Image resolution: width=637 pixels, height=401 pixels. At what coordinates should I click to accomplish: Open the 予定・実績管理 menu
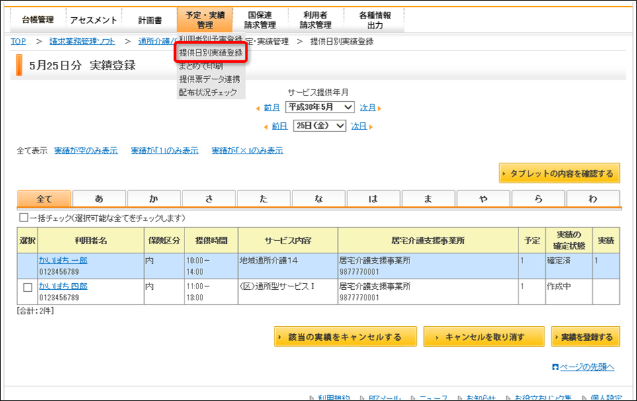pyautogui.click(x=205, y=20)
